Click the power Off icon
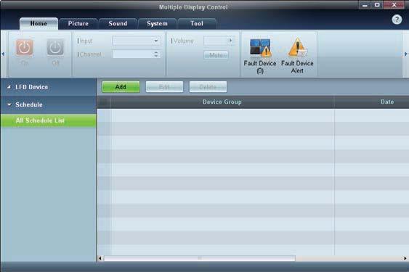 55,48
